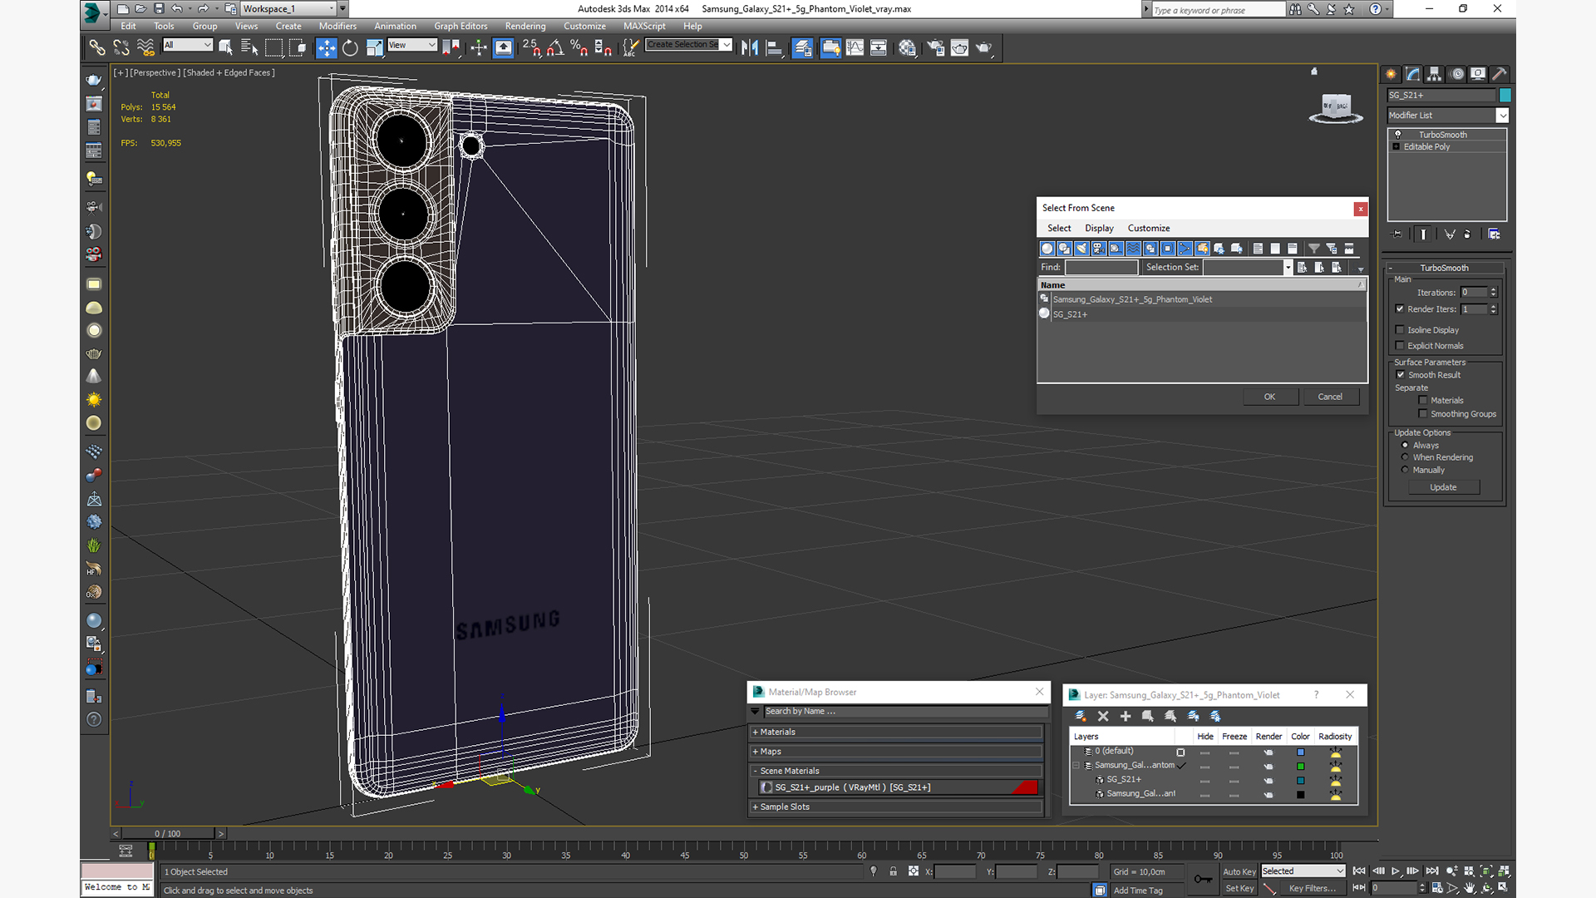Select the Rotate tool in the main toolbar
Viewport: 1596px width, 898px height.
[x=350, y=48]
